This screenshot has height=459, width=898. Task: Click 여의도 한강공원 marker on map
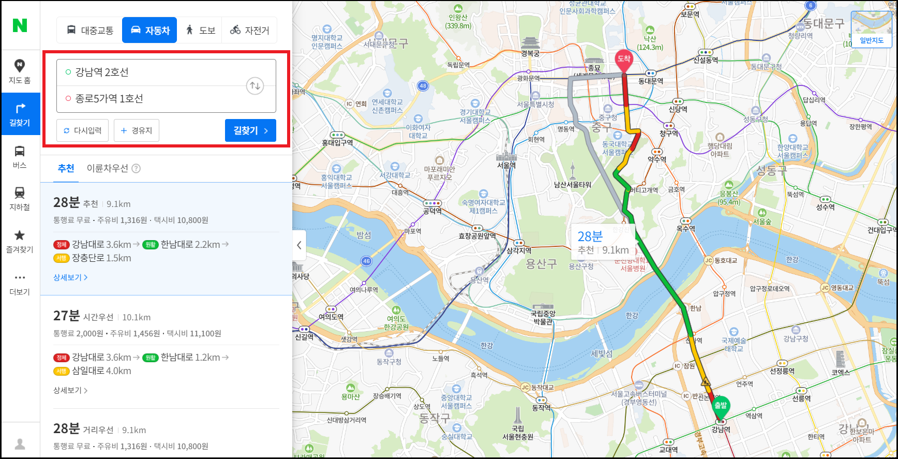point(396,318)
